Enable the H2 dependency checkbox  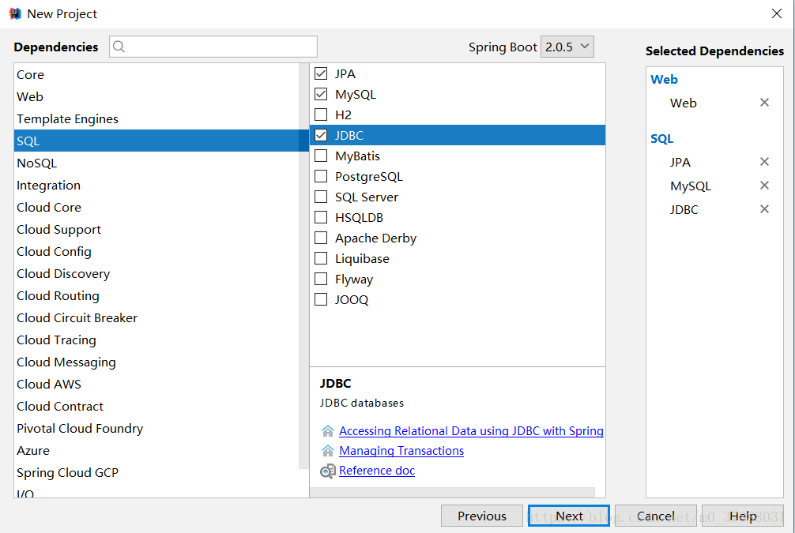tap(321, 114)
